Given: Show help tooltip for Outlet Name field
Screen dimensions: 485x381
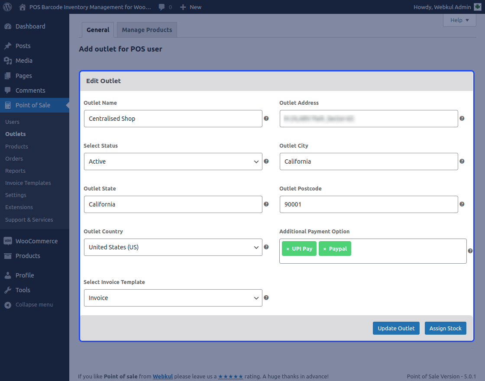Looking at the screenshot, I should tap(266, 118).
